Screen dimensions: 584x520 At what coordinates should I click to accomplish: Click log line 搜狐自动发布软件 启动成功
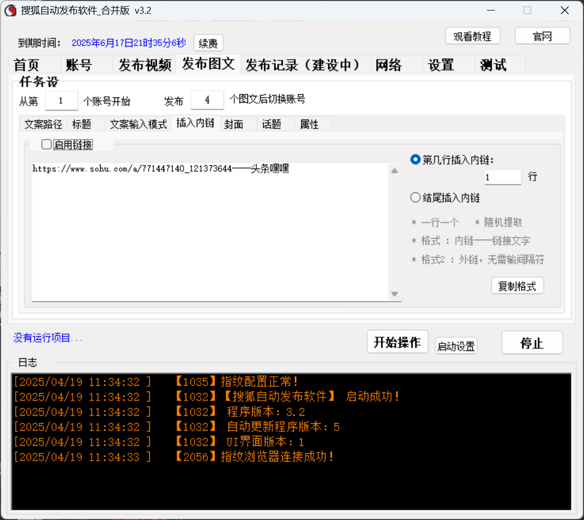[x=207, y=397]
